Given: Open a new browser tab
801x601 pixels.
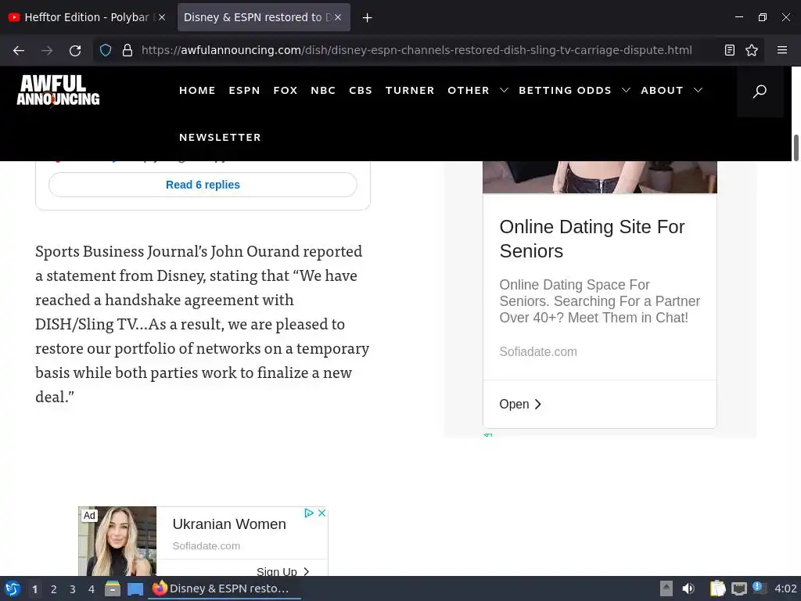Looking at the screenshot, I should coord(368,18).
